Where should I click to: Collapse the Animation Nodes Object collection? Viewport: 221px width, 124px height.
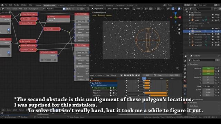[x=187, y=34]
